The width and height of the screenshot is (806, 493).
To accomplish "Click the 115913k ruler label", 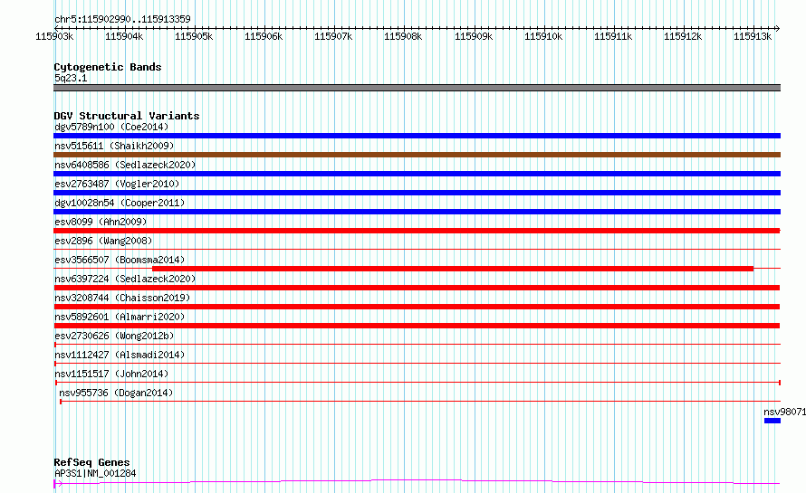I will click(753, 36).
